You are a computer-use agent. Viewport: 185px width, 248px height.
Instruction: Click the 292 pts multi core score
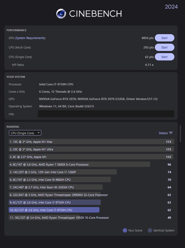click(x=149, y=47)
